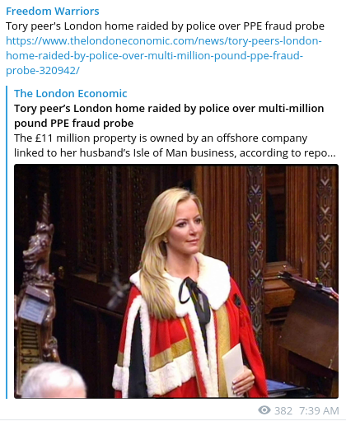Open the Freedom Warriors channel name
This screenshot has width=346, height=426.
pyautogui.click(x=53, y=12)
